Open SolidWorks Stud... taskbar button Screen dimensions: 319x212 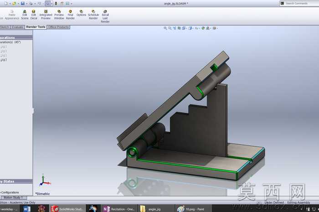pyautogui.click(x=67, y=209)
